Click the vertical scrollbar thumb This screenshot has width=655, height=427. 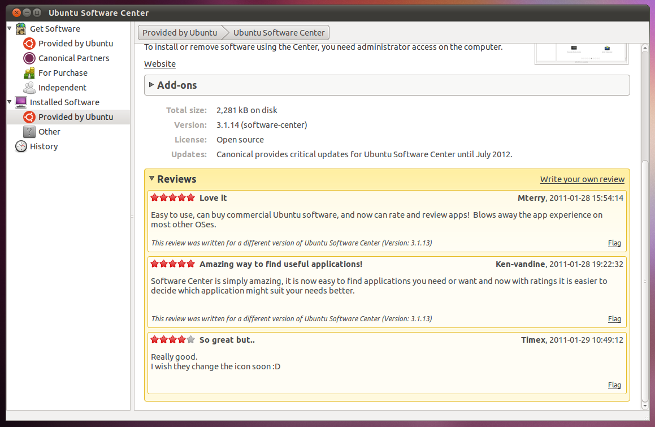coord(645,280)
